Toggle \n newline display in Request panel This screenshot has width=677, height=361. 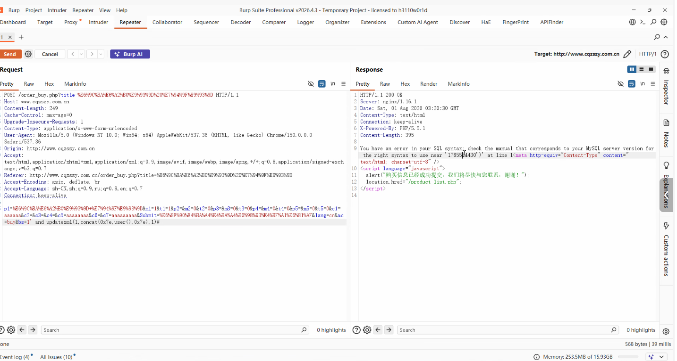(333, 84)
